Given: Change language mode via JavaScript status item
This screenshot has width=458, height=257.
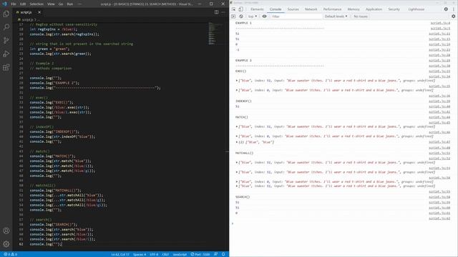Looking at the screenshot, I should [x=180, y=254].
